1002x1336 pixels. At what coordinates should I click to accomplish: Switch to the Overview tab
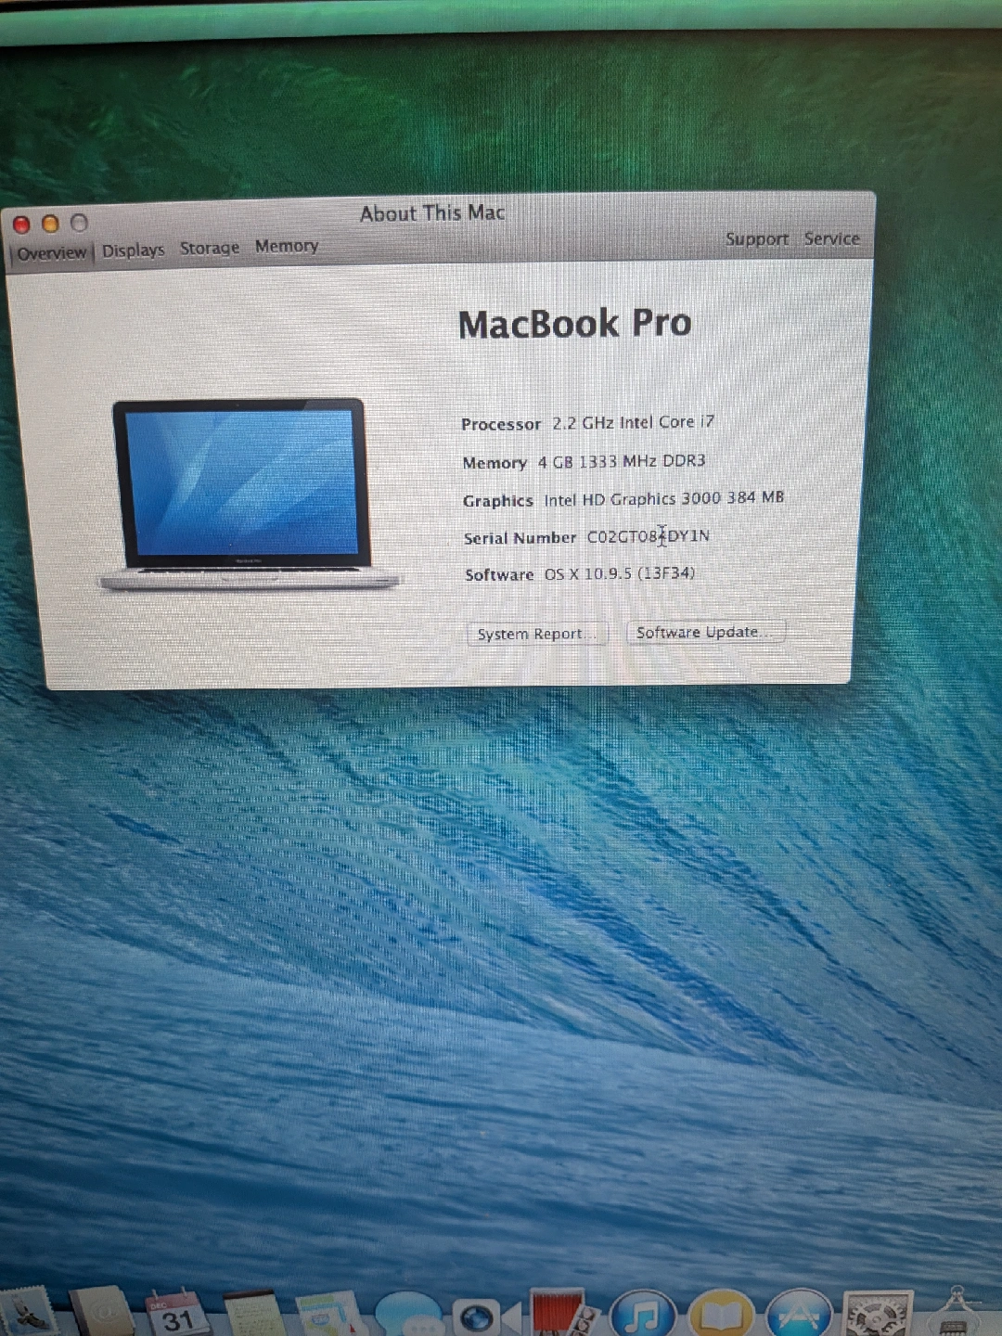(52, 252)
